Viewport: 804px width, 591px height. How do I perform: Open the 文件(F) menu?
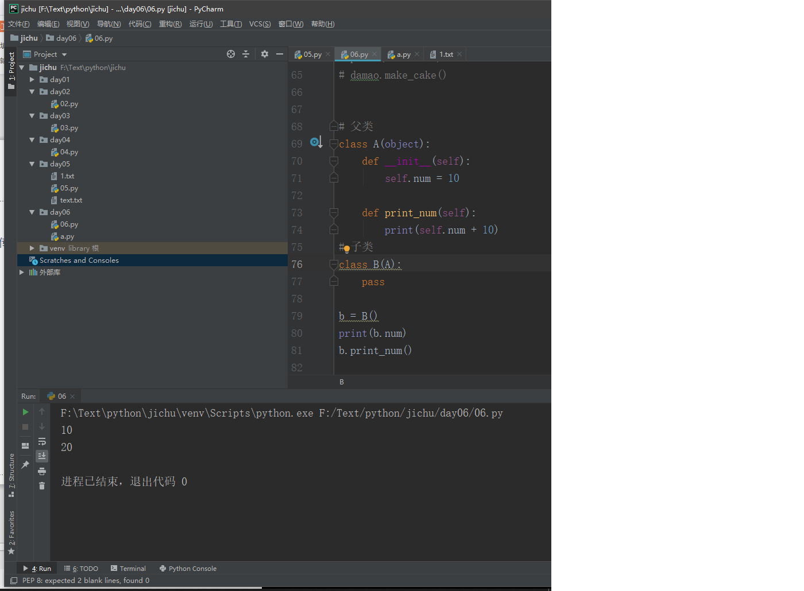(x=19, y=24)
